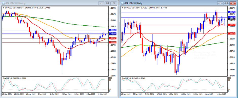
Task: Minimize the GBPUSD-VIP Weekly chart window
Action: pos(102,3)
